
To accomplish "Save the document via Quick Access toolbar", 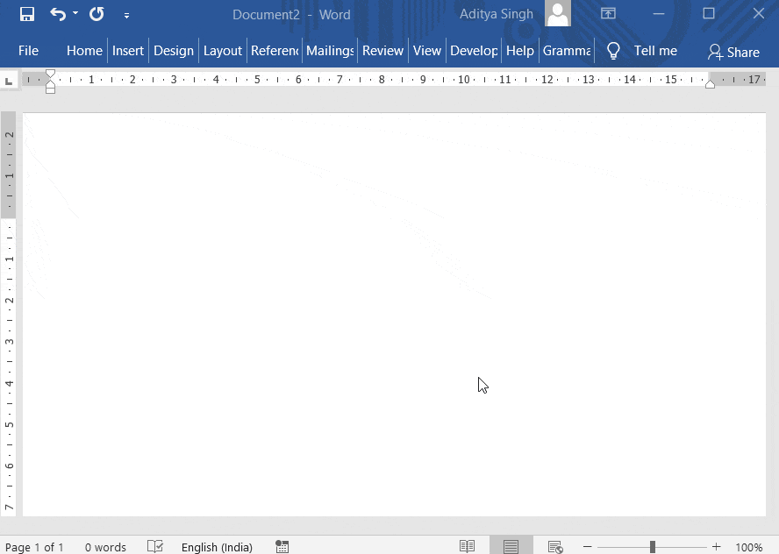I will [x=25, y=14].
